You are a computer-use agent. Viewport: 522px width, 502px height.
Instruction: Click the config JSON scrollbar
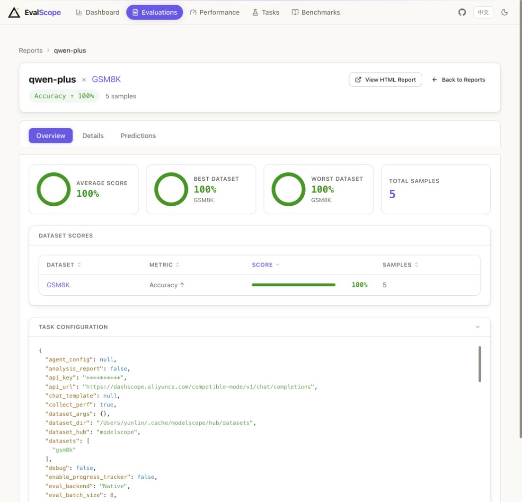click(x=479, y=364)
